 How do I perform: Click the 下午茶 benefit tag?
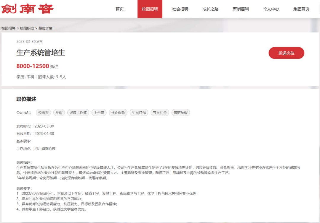tap(99, 113)
